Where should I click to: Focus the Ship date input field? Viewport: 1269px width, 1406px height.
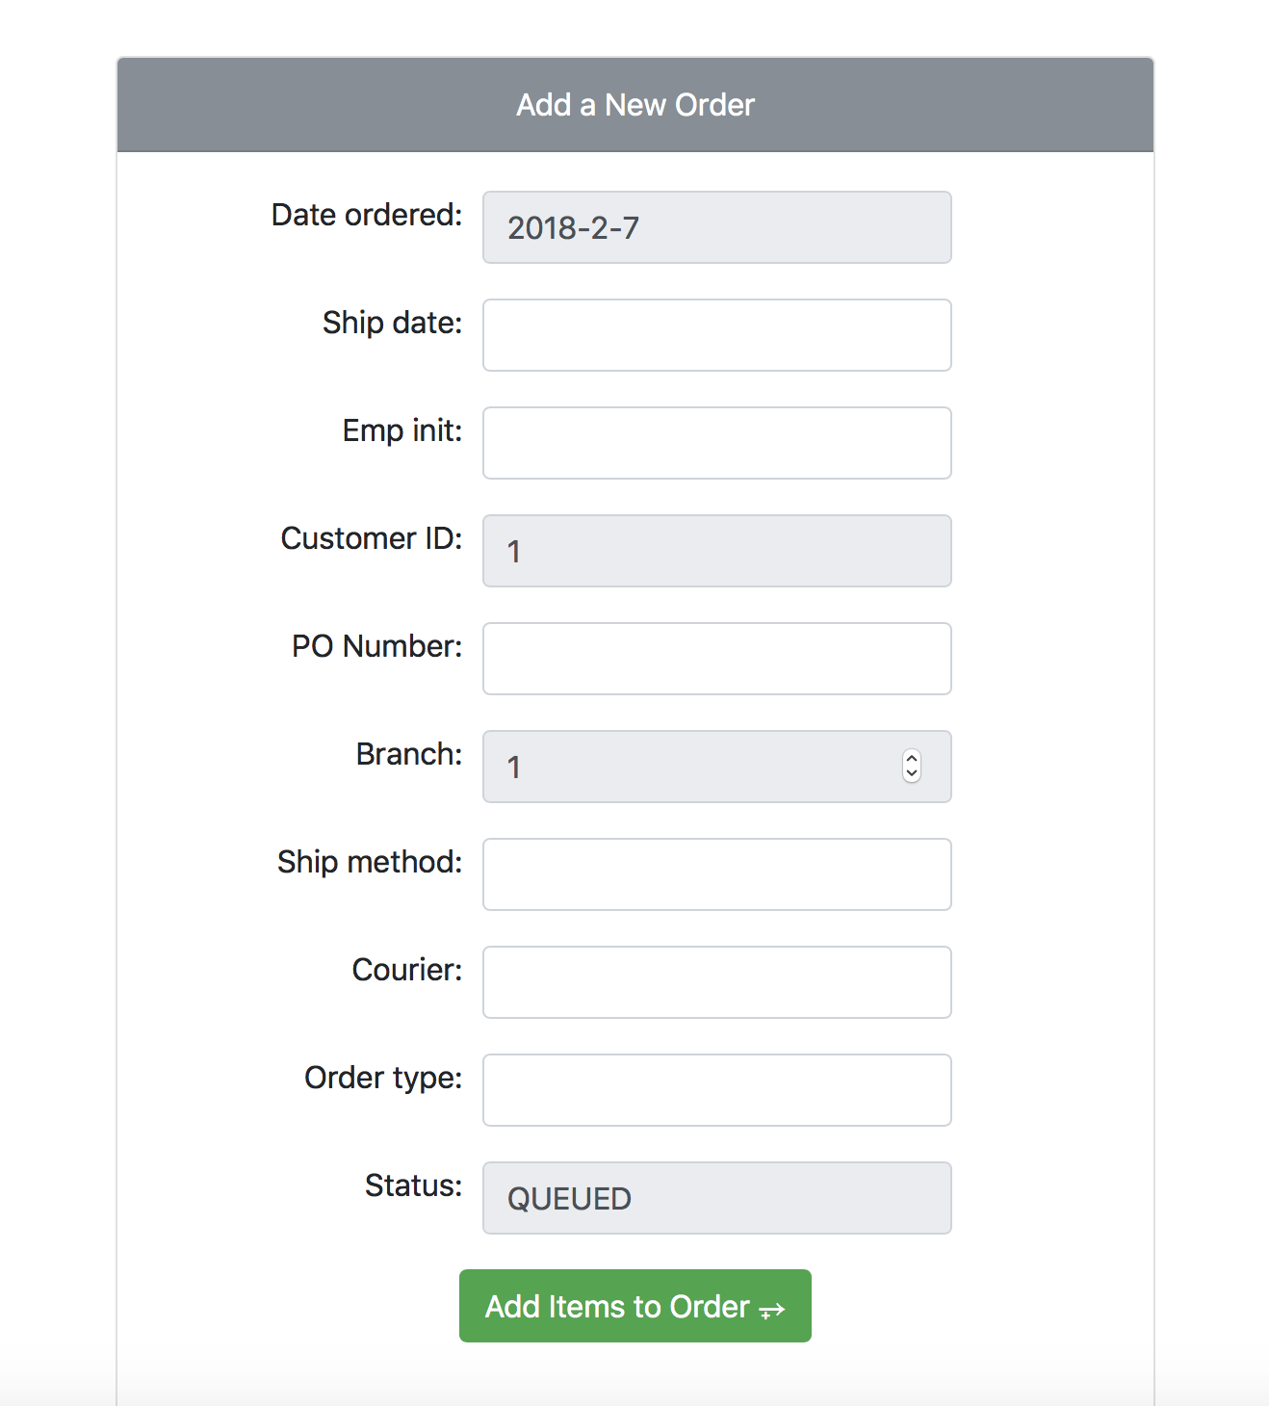(717, 335)
